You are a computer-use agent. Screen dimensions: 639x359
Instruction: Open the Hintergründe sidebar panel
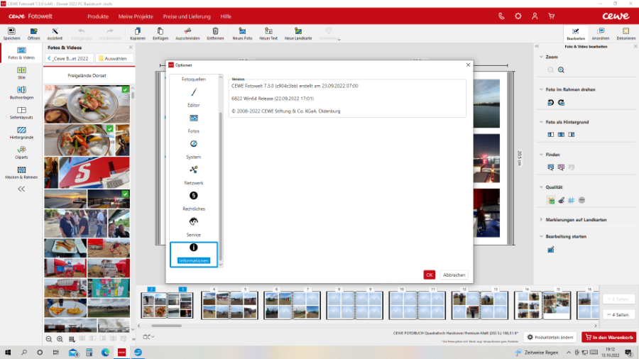(21, 133)
